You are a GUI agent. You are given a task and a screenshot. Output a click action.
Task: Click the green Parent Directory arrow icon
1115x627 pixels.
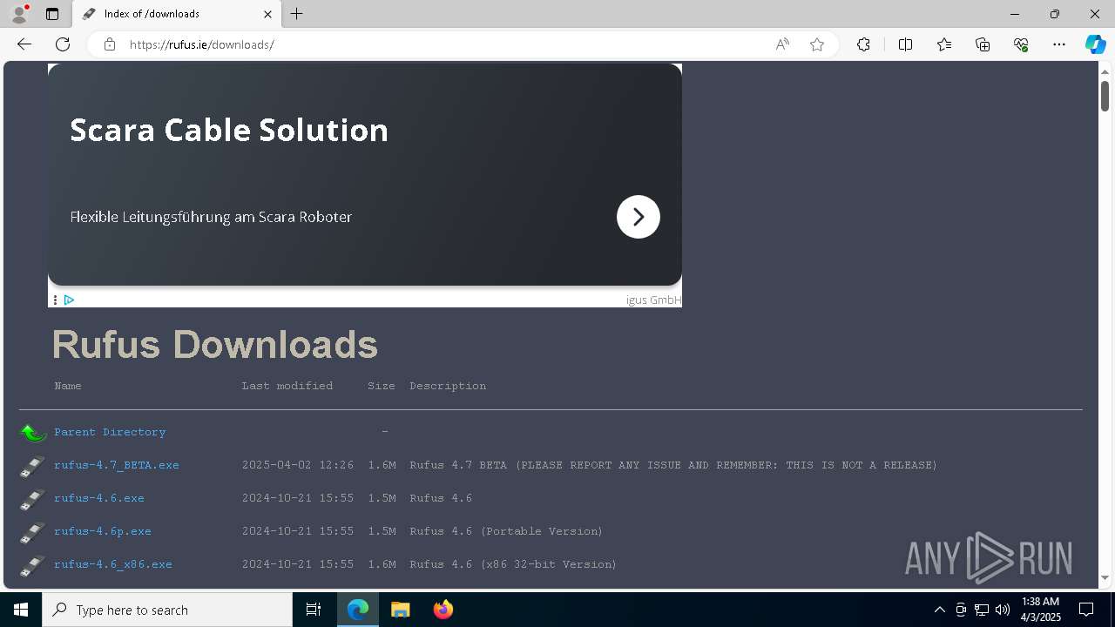click(33, 432)
